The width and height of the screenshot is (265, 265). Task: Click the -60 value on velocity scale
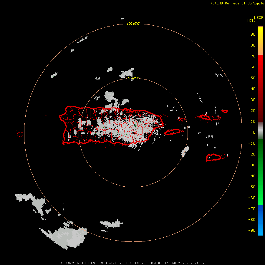[252, 198]
